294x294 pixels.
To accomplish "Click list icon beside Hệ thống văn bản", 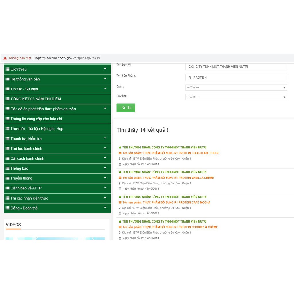I will click(x=7, y=79).
